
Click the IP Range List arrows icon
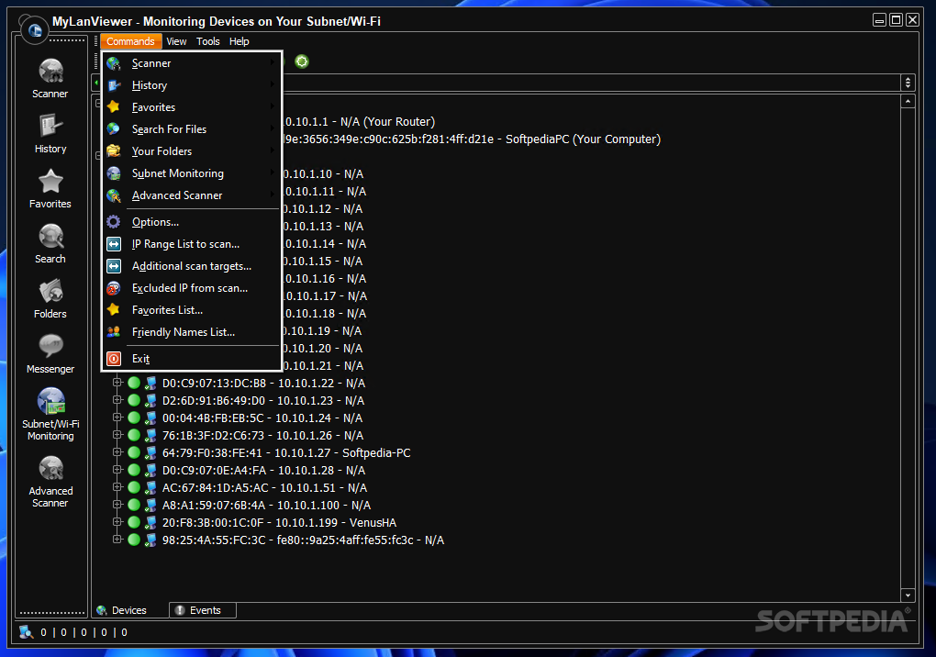[x=114, y=244]
